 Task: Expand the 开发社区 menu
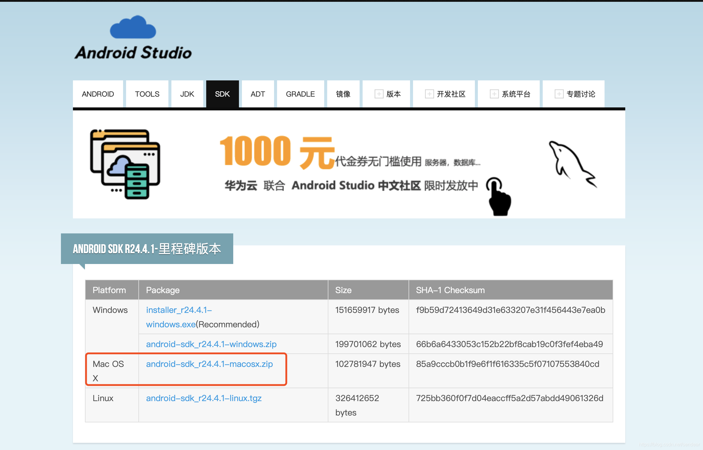click(x=444, y=94)
